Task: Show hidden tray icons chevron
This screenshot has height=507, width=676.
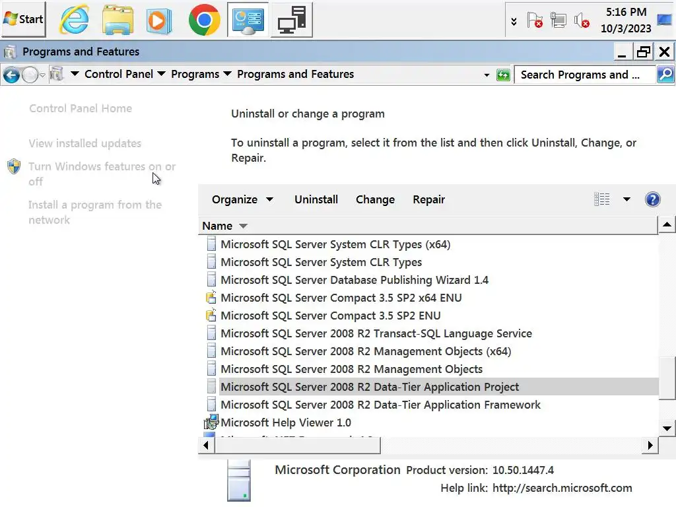Action: 514,21
